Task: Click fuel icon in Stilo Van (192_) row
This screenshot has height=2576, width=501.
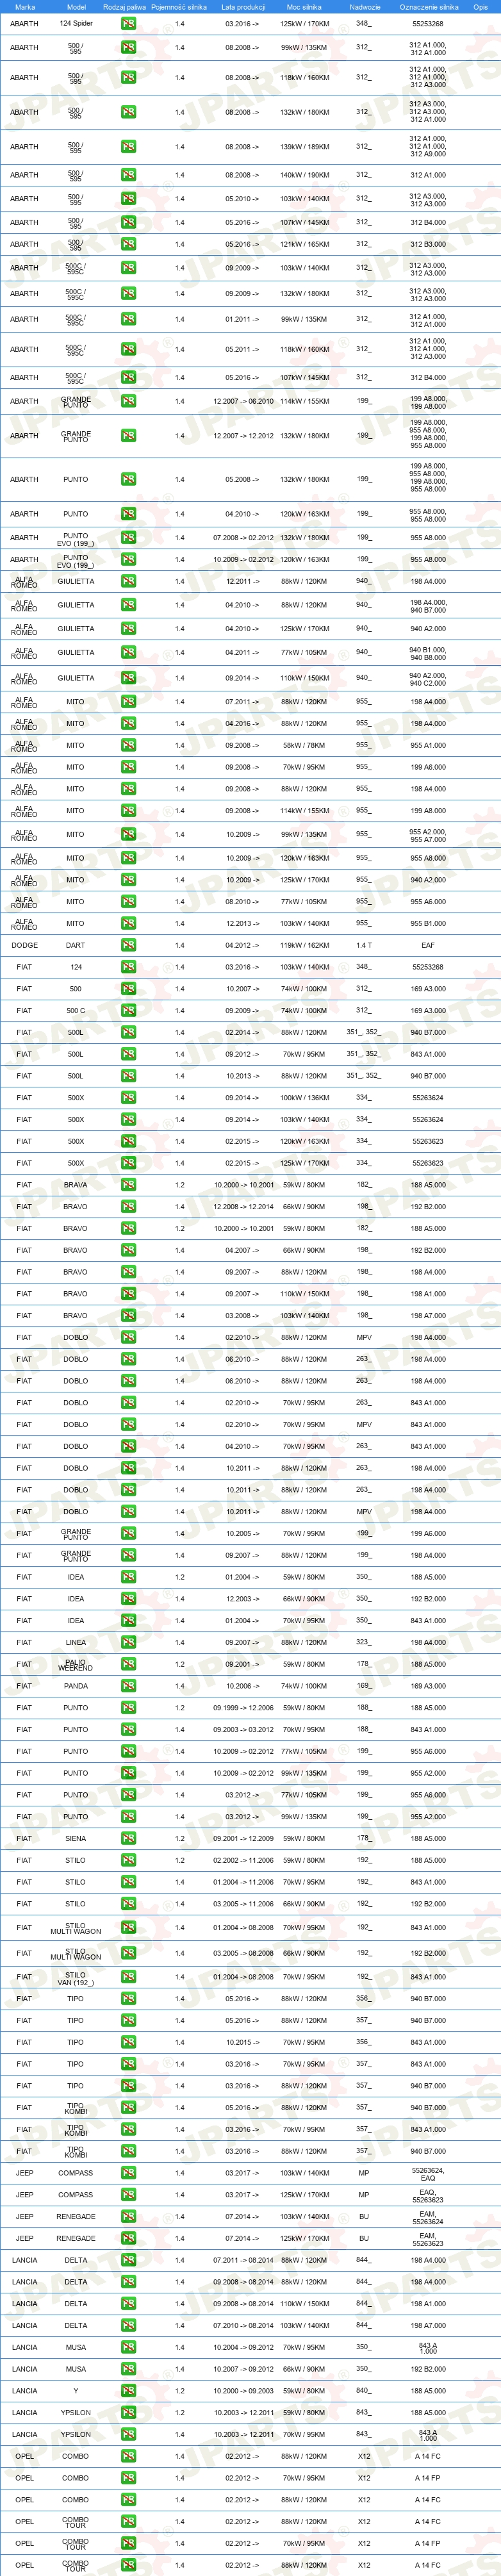Action: 128,1977
